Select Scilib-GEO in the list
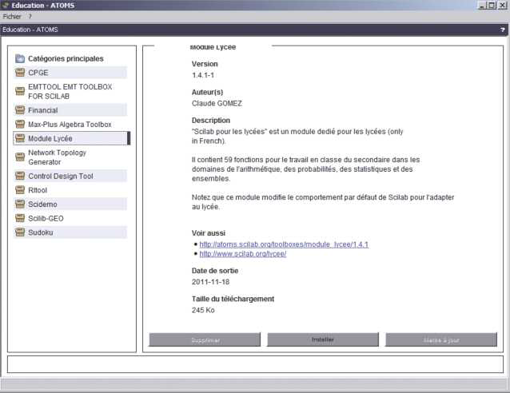The height and width of the screenshot is (393, 510). point(46,218)
